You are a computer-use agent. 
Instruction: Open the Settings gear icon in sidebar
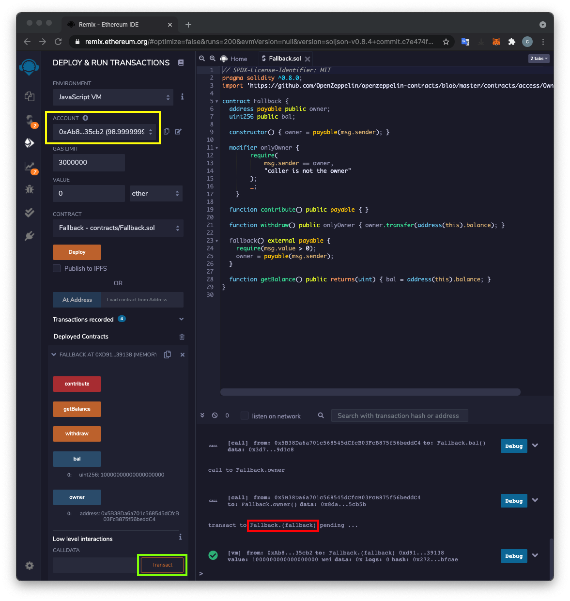click(x=30, y=566)
